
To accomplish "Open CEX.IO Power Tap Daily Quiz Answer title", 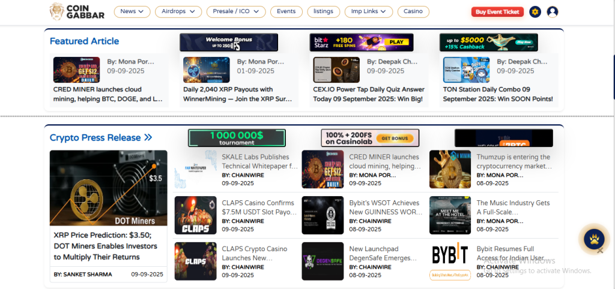I will (369, 94).
